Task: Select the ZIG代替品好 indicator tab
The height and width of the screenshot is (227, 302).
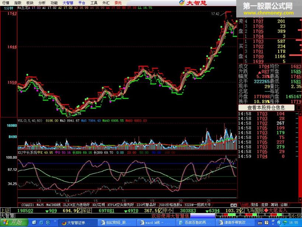Action: tap(146, 205)
